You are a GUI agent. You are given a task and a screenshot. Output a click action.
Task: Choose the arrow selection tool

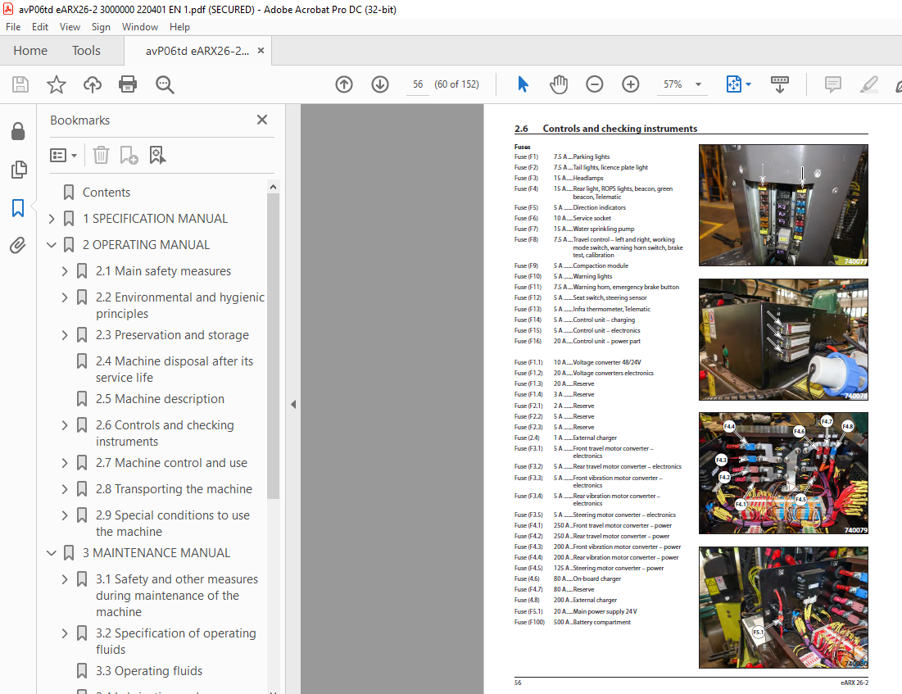coord(523,84)
